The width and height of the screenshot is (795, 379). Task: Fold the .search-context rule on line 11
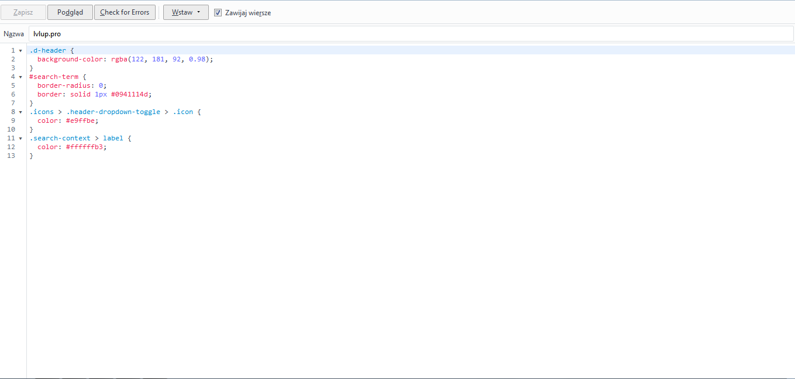(20, 138)
